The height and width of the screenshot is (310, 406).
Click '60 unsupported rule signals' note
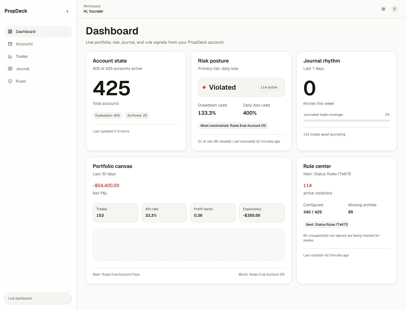pos(341,238)
